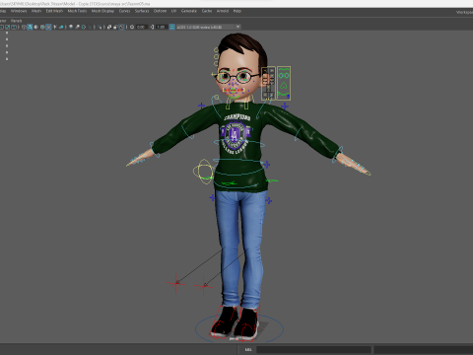Image resolution: width=473 pixels, height=355 pixels.
Task: Open the viewport Panels menu
Action: (16, 21)
